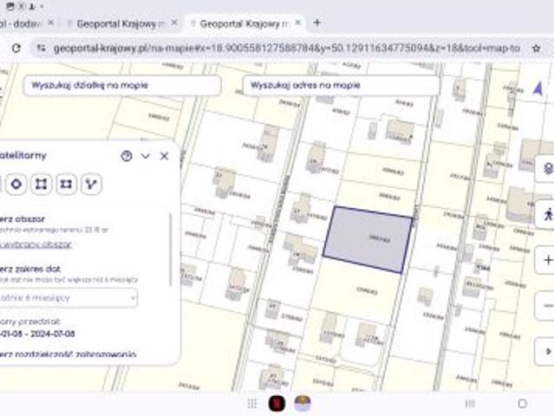
Task: Open the map layers button
Action: click(547, 168)
